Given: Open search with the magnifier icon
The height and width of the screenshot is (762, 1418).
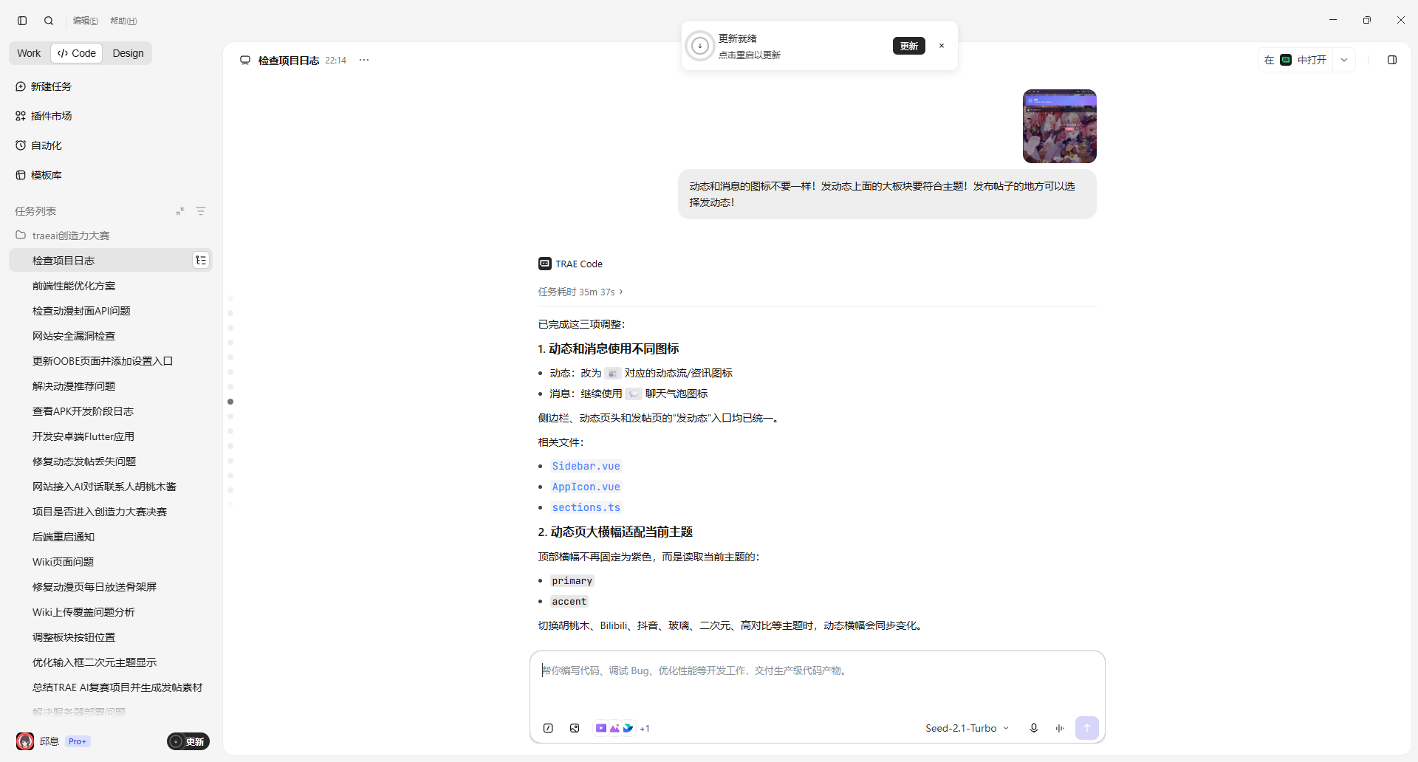Looking at the screenshot, I should coord(49,21).
